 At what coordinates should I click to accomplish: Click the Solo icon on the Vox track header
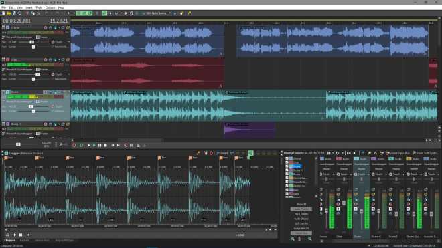tap(68, 60)
